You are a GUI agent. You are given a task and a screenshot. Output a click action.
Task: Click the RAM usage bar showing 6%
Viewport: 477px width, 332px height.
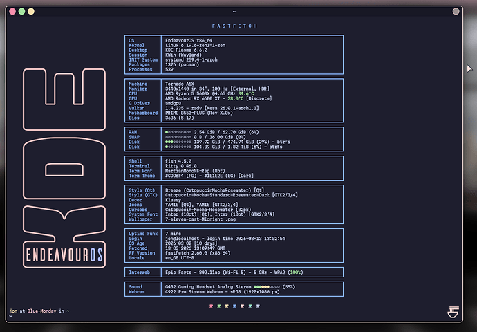[x=178, y=132]
